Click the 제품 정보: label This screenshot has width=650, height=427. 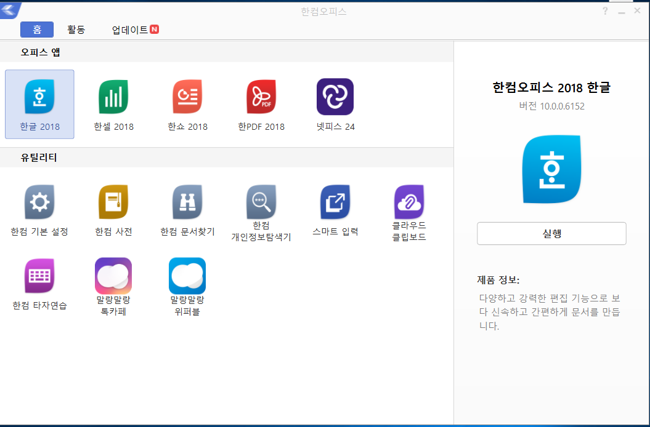click(498, 279)
